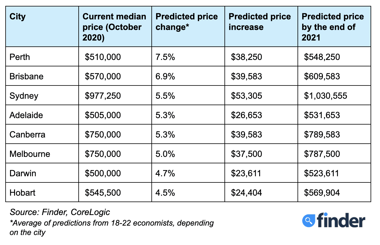Click the Current median price header
The height and width of the screenshot is (245, 380).
click(114, 27)
